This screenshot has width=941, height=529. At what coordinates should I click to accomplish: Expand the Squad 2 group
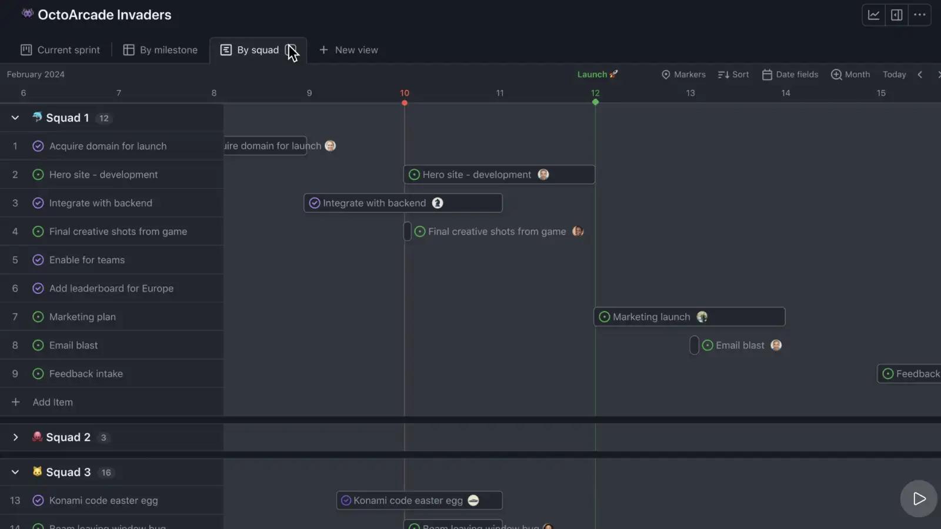[15, 437]
